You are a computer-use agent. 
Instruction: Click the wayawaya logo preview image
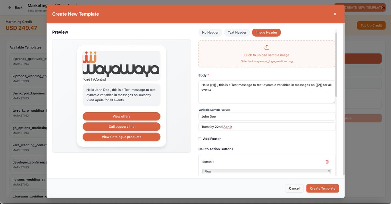122,66
